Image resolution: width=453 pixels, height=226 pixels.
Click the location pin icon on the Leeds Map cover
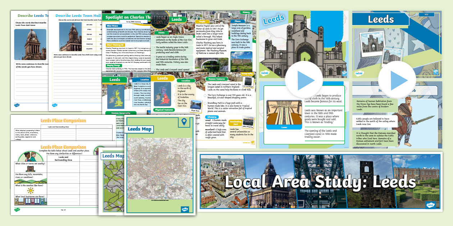pyautogui.click(x=184, y=121)
